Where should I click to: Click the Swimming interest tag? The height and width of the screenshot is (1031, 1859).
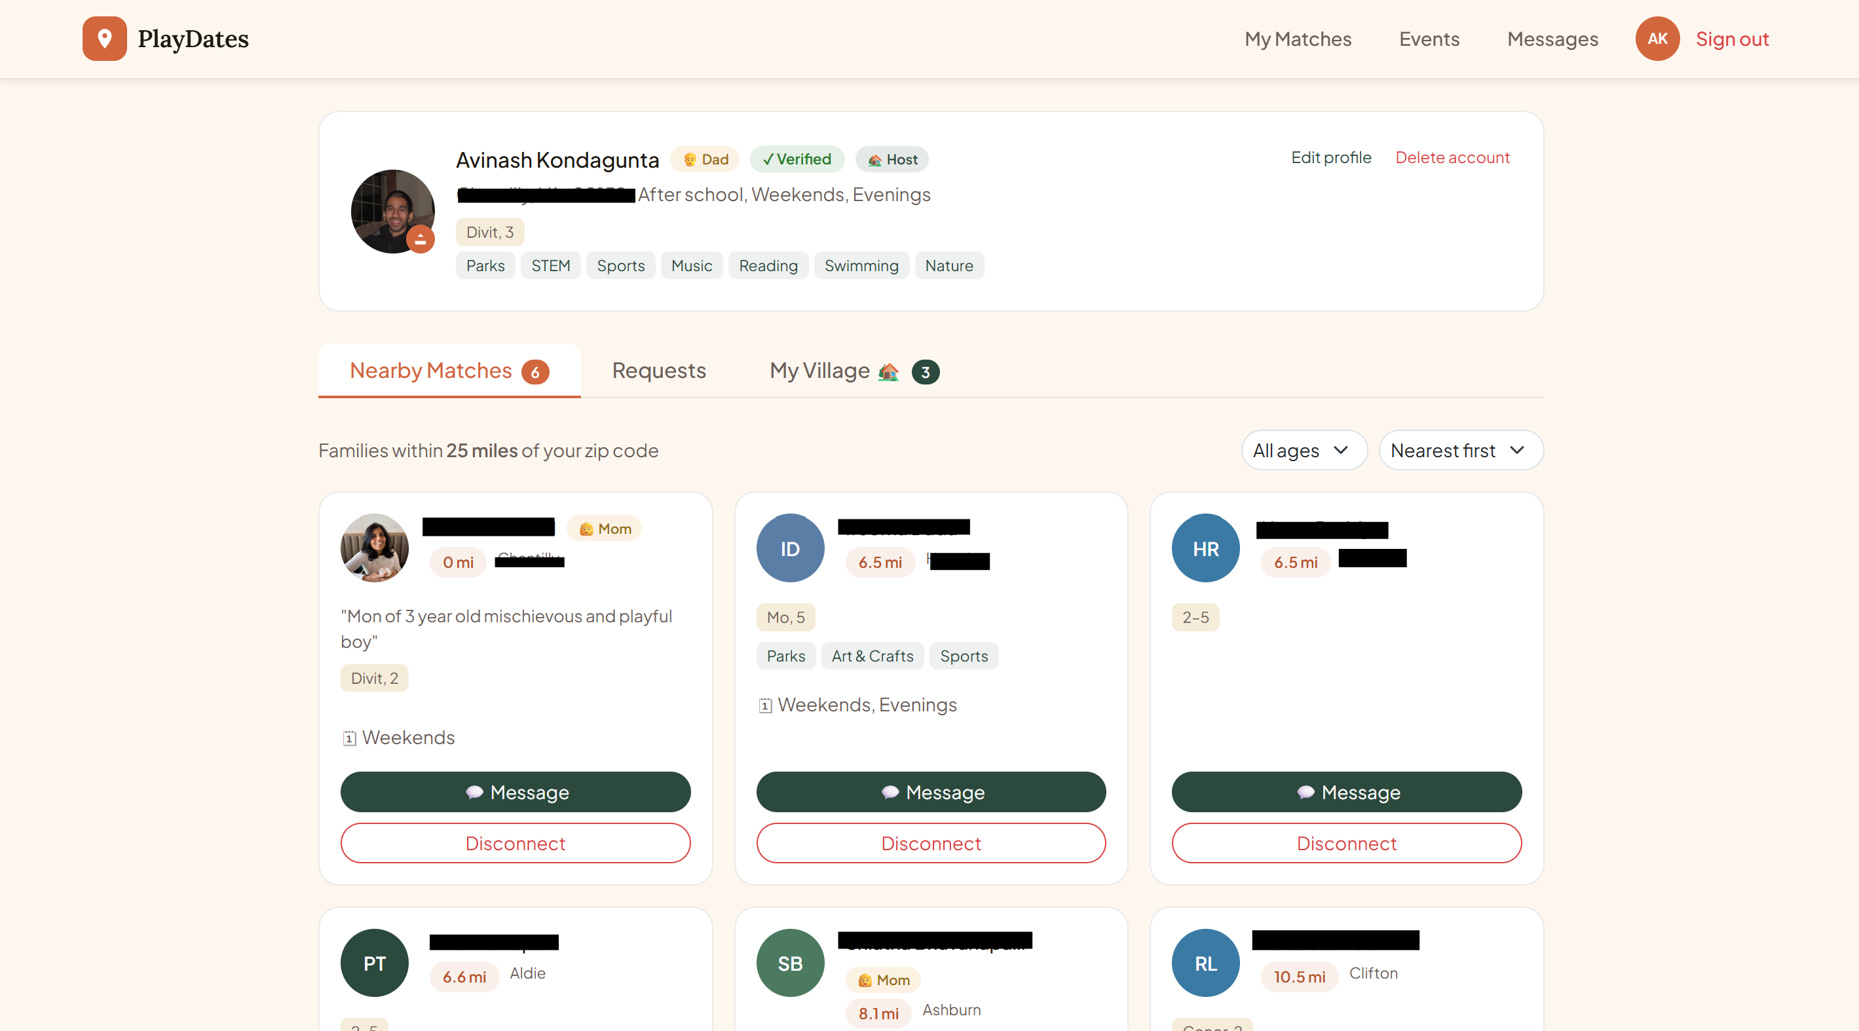point(861,265)
